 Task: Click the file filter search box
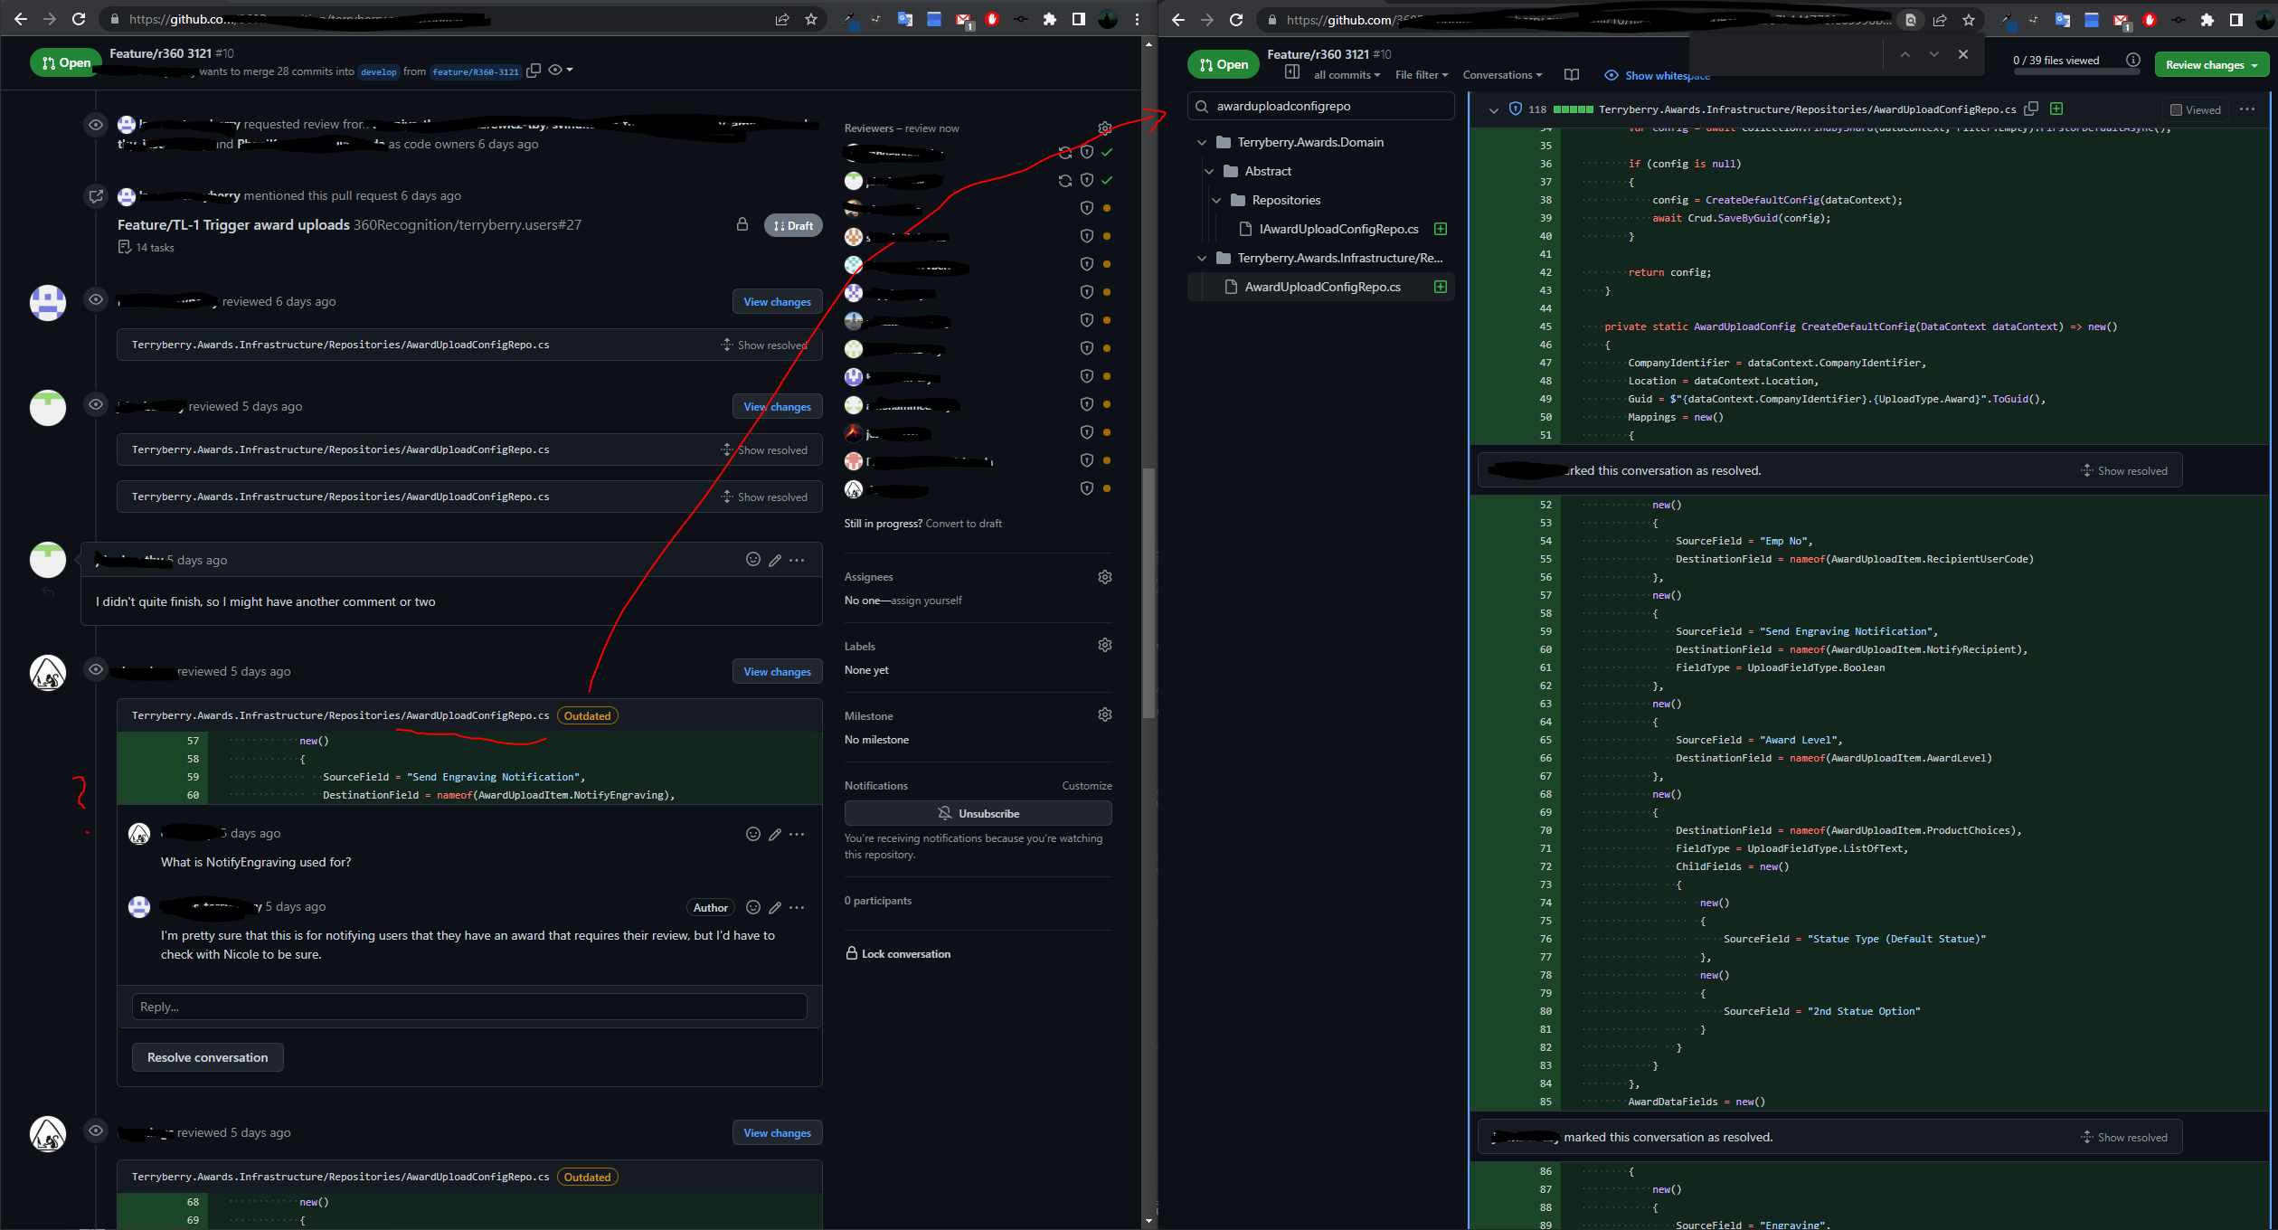pyautogui.click(x=1321, y=106)
